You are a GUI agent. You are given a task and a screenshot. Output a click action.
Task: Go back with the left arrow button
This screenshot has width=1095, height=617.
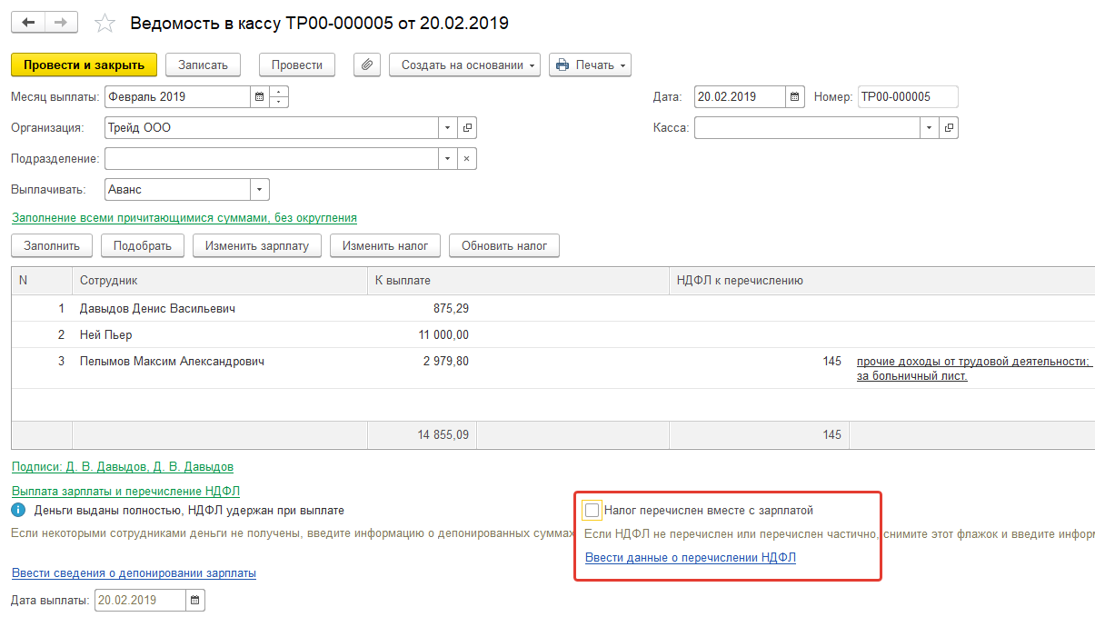[x=28, y=22]
